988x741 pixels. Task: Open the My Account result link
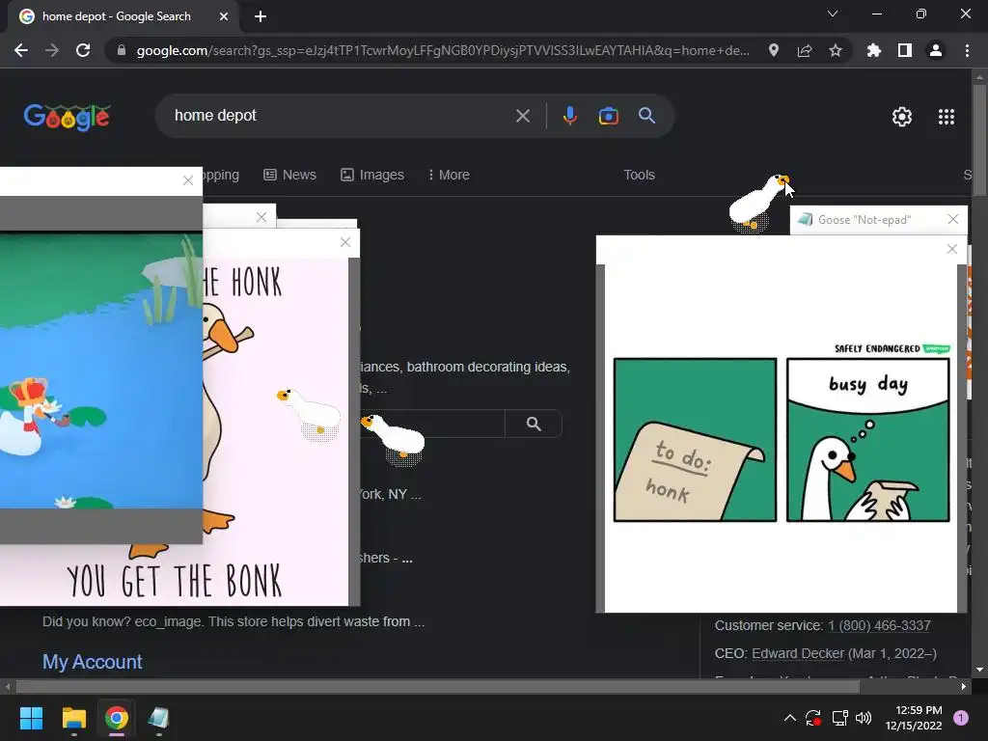[92, 662]
